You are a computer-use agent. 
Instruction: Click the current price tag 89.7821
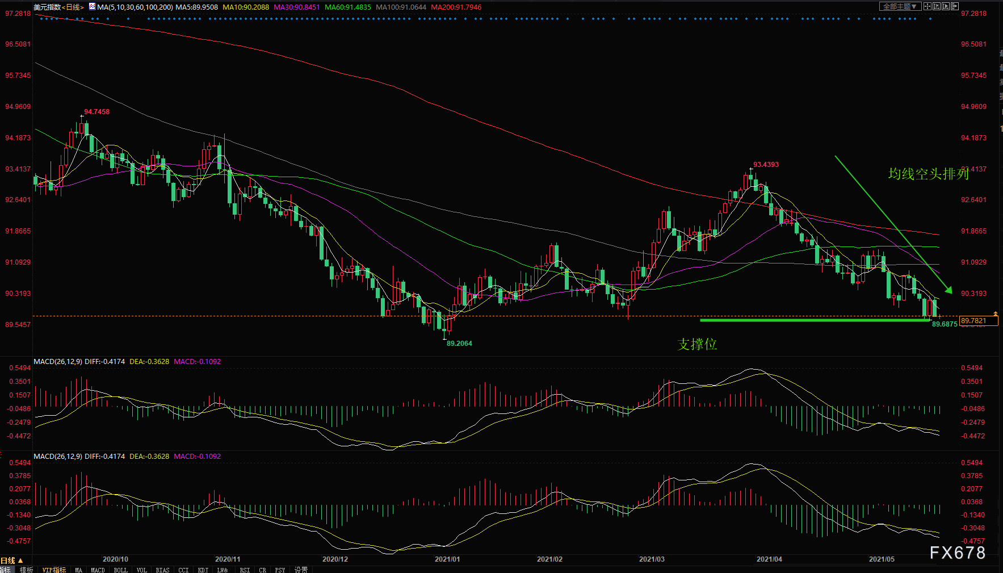[978, 321]
